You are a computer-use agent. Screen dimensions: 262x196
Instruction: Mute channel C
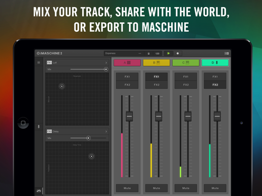click(x=186, y=188)
